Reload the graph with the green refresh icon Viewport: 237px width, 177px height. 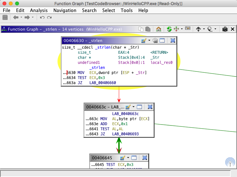(169, 29)
